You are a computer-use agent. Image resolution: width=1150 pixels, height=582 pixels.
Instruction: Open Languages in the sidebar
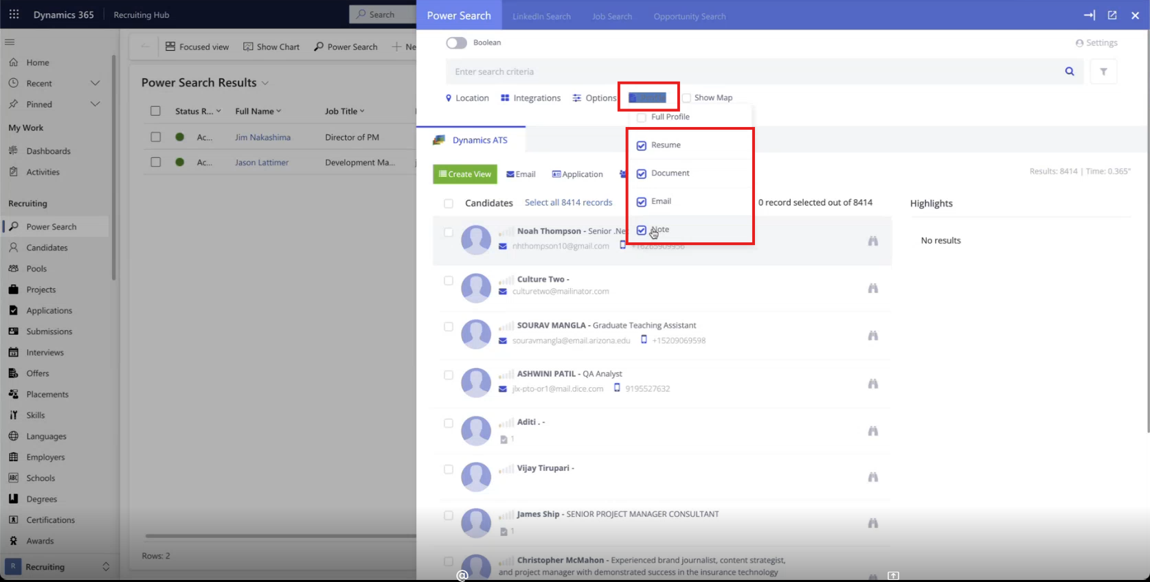(x=46, y=436)
